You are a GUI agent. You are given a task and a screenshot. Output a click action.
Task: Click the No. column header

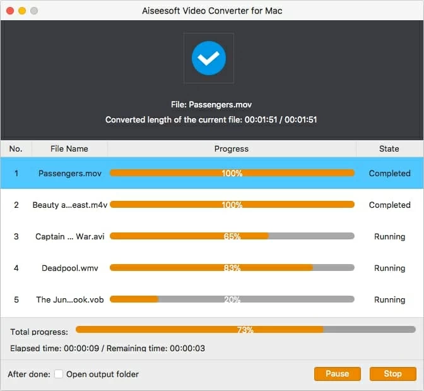[x=16, y=149]
